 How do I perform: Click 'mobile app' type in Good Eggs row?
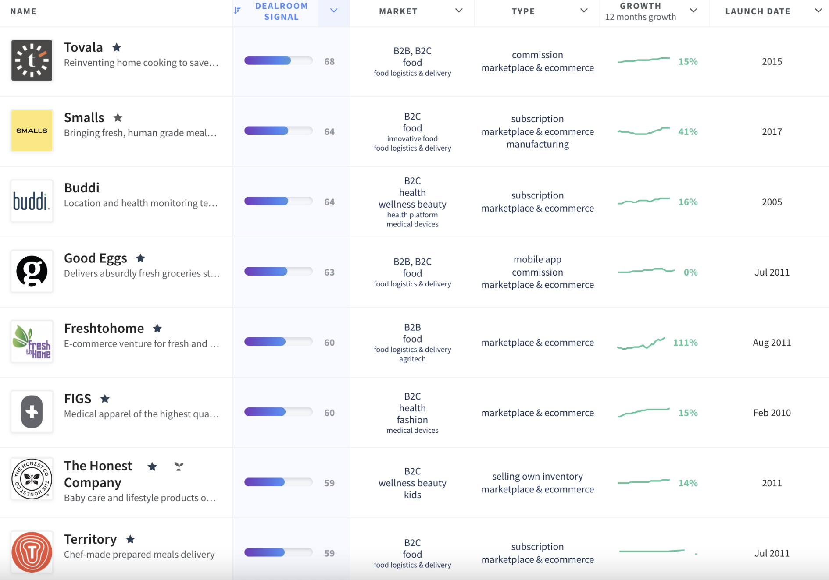[x=537, y=259]
